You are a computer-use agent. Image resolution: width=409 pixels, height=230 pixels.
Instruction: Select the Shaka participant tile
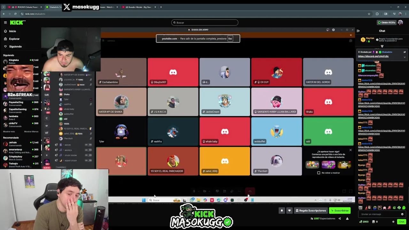[x=328, y=102]
